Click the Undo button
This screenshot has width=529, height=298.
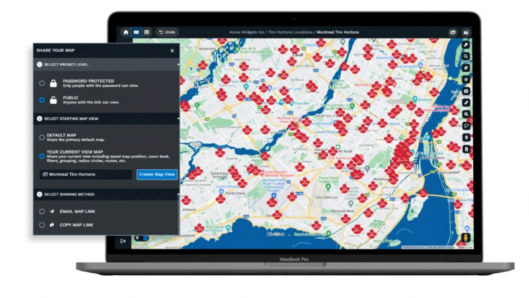(167, 32)
